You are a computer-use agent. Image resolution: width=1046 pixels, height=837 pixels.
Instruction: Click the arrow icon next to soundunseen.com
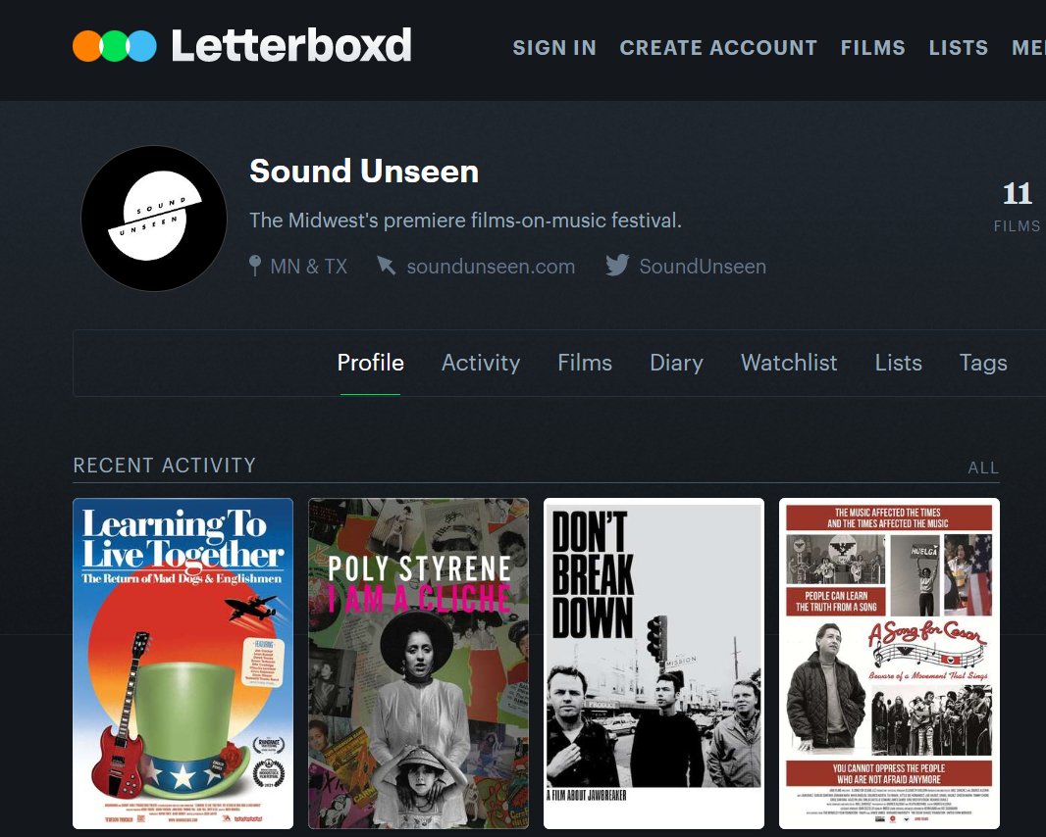click(387, 266)
